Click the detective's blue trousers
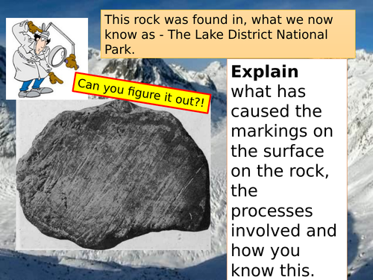 point(31,84)
